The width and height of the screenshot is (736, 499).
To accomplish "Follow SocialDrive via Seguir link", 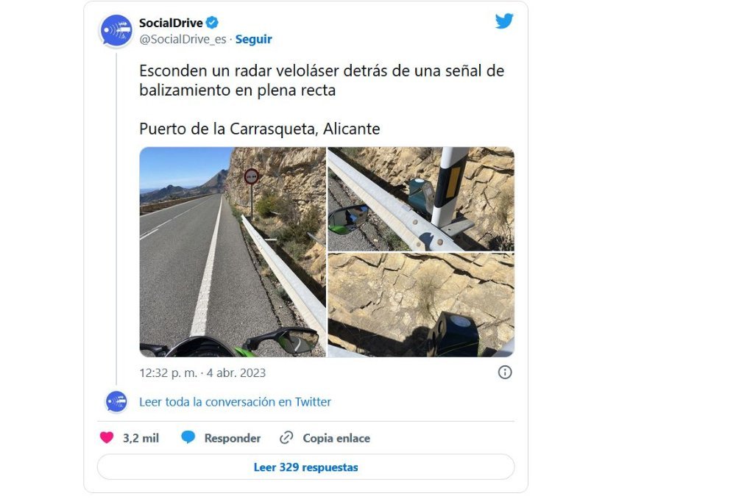I will (x=253, y=40).
